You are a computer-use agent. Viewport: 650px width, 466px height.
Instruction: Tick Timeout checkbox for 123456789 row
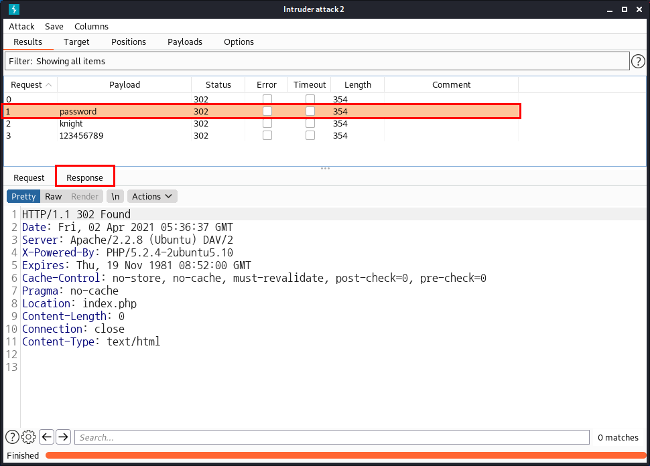coord(310,135)
